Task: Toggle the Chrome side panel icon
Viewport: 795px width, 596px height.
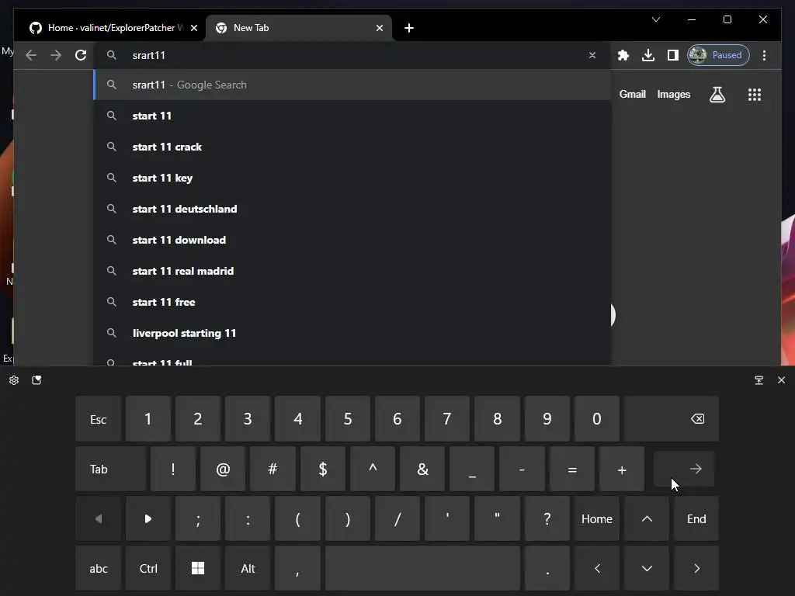Action: point(673,55)
